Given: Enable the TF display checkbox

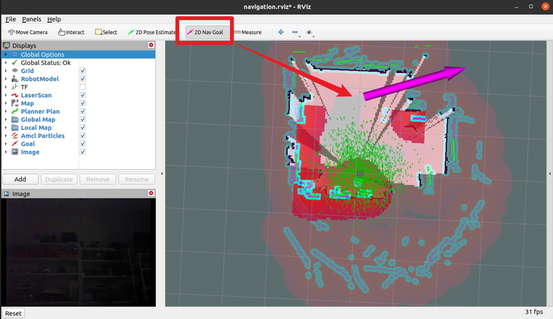Looking at the screenshot, I should click(83, 87).
